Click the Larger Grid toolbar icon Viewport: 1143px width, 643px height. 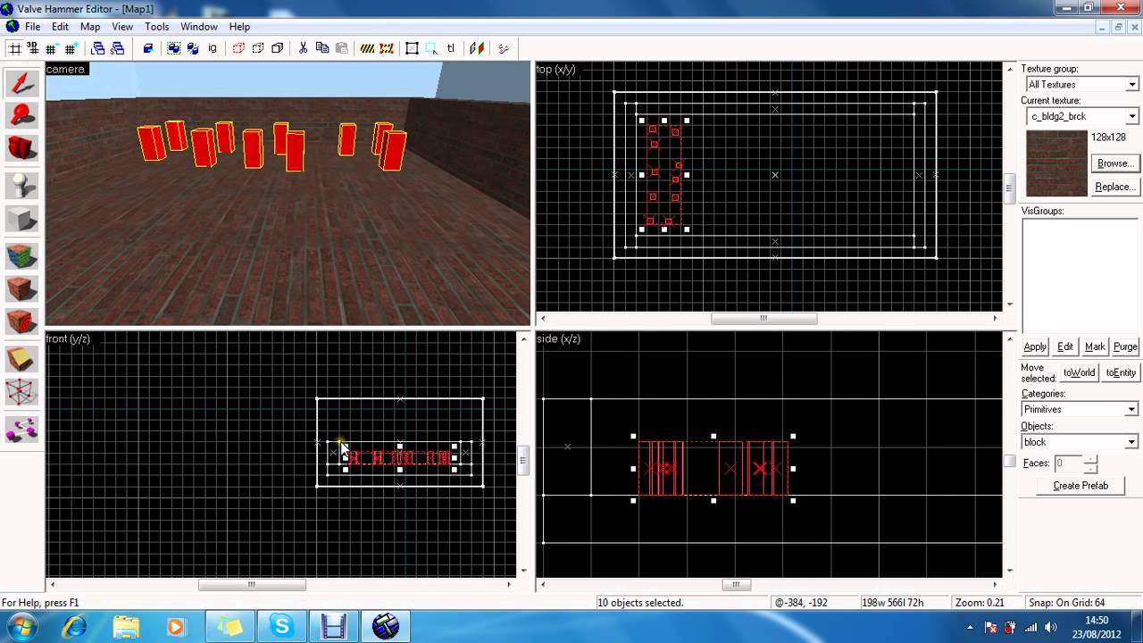[71, 48]
